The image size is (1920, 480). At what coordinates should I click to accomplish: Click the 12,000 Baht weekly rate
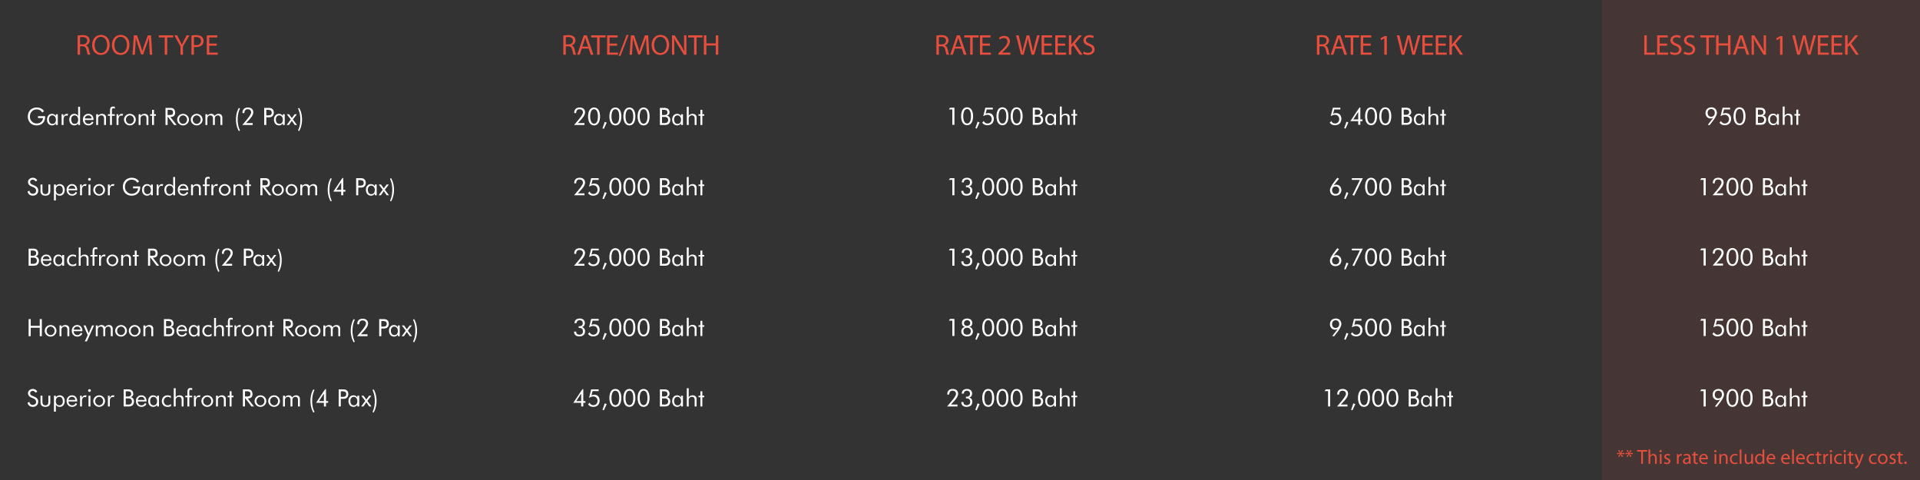pyautogui.click(x=1388, y=399)
